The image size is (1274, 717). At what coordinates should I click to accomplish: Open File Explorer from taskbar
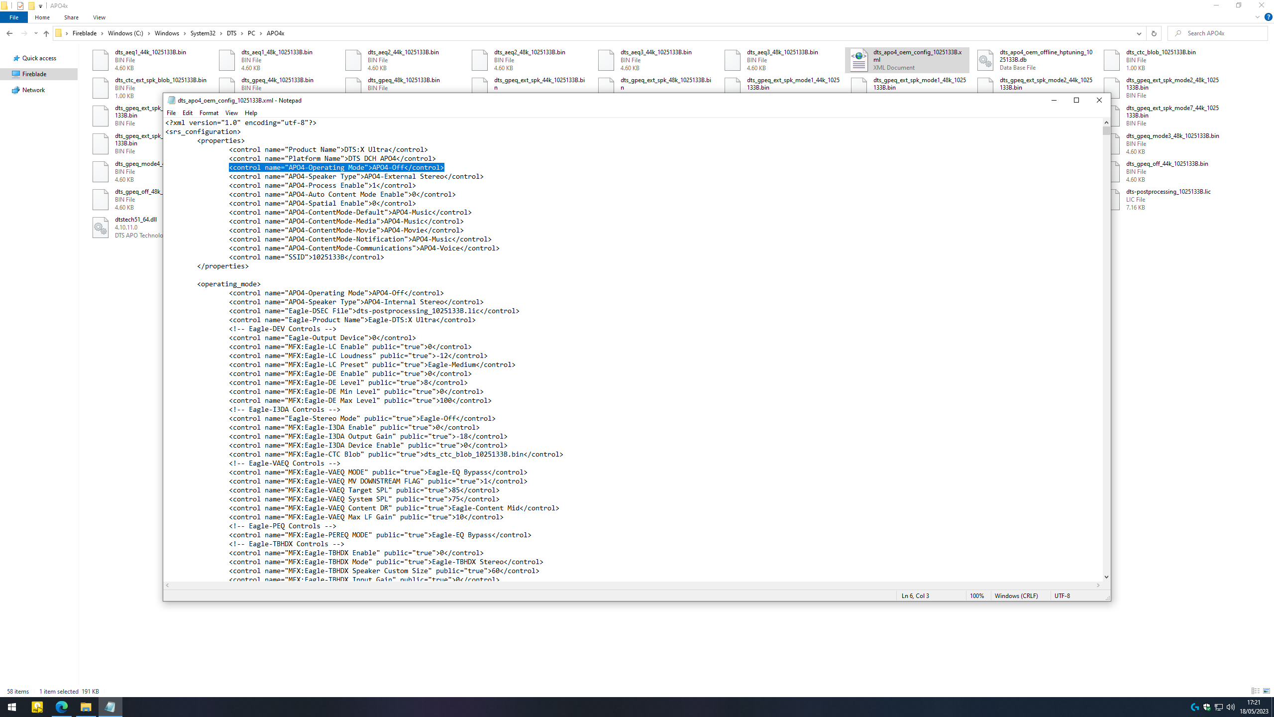(86, 707)
